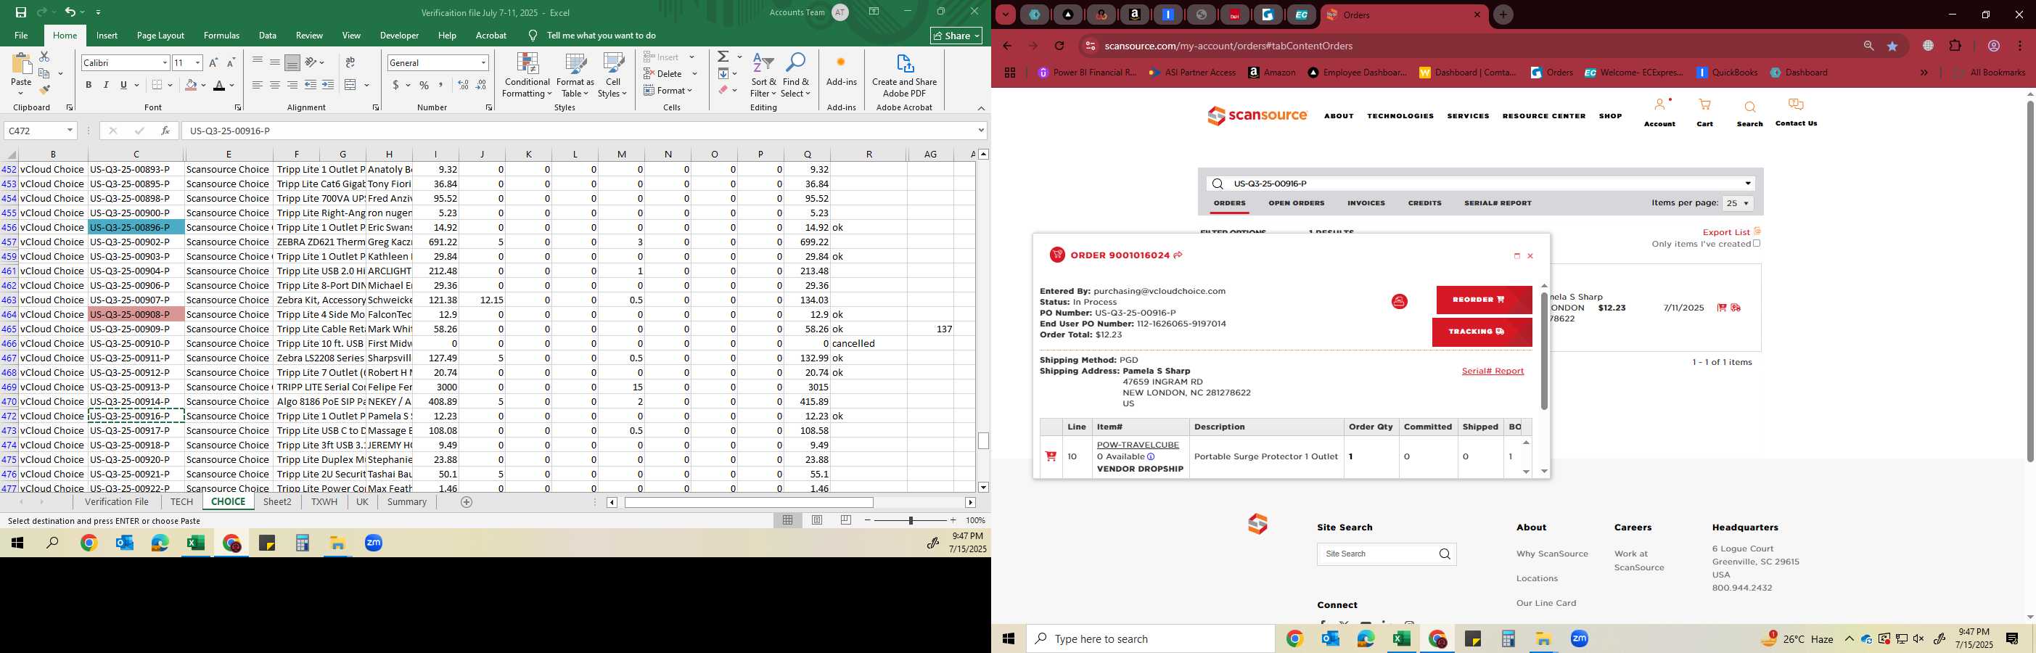Center-align text horizontally in Alignment group
Viewport: 2036px width, 653px height.
tap(274, 86)
